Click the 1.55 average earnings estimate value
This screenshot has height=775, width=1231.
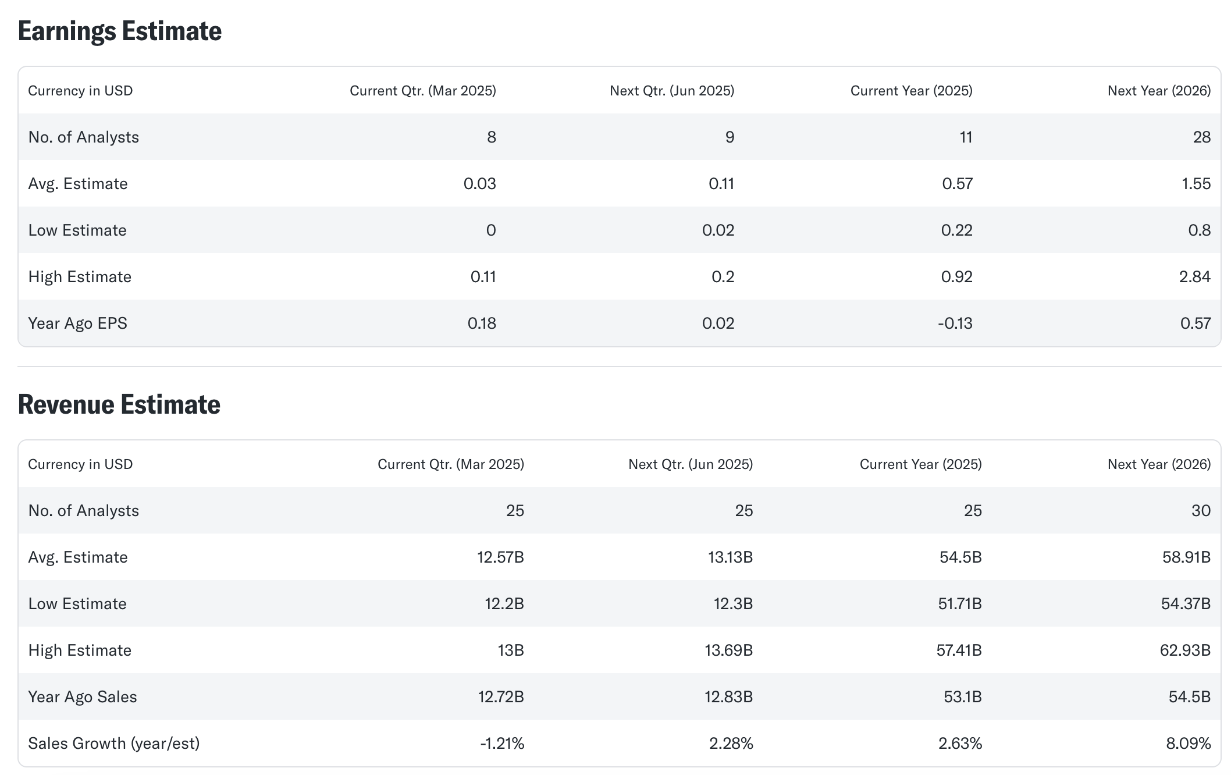point(1196,184)
